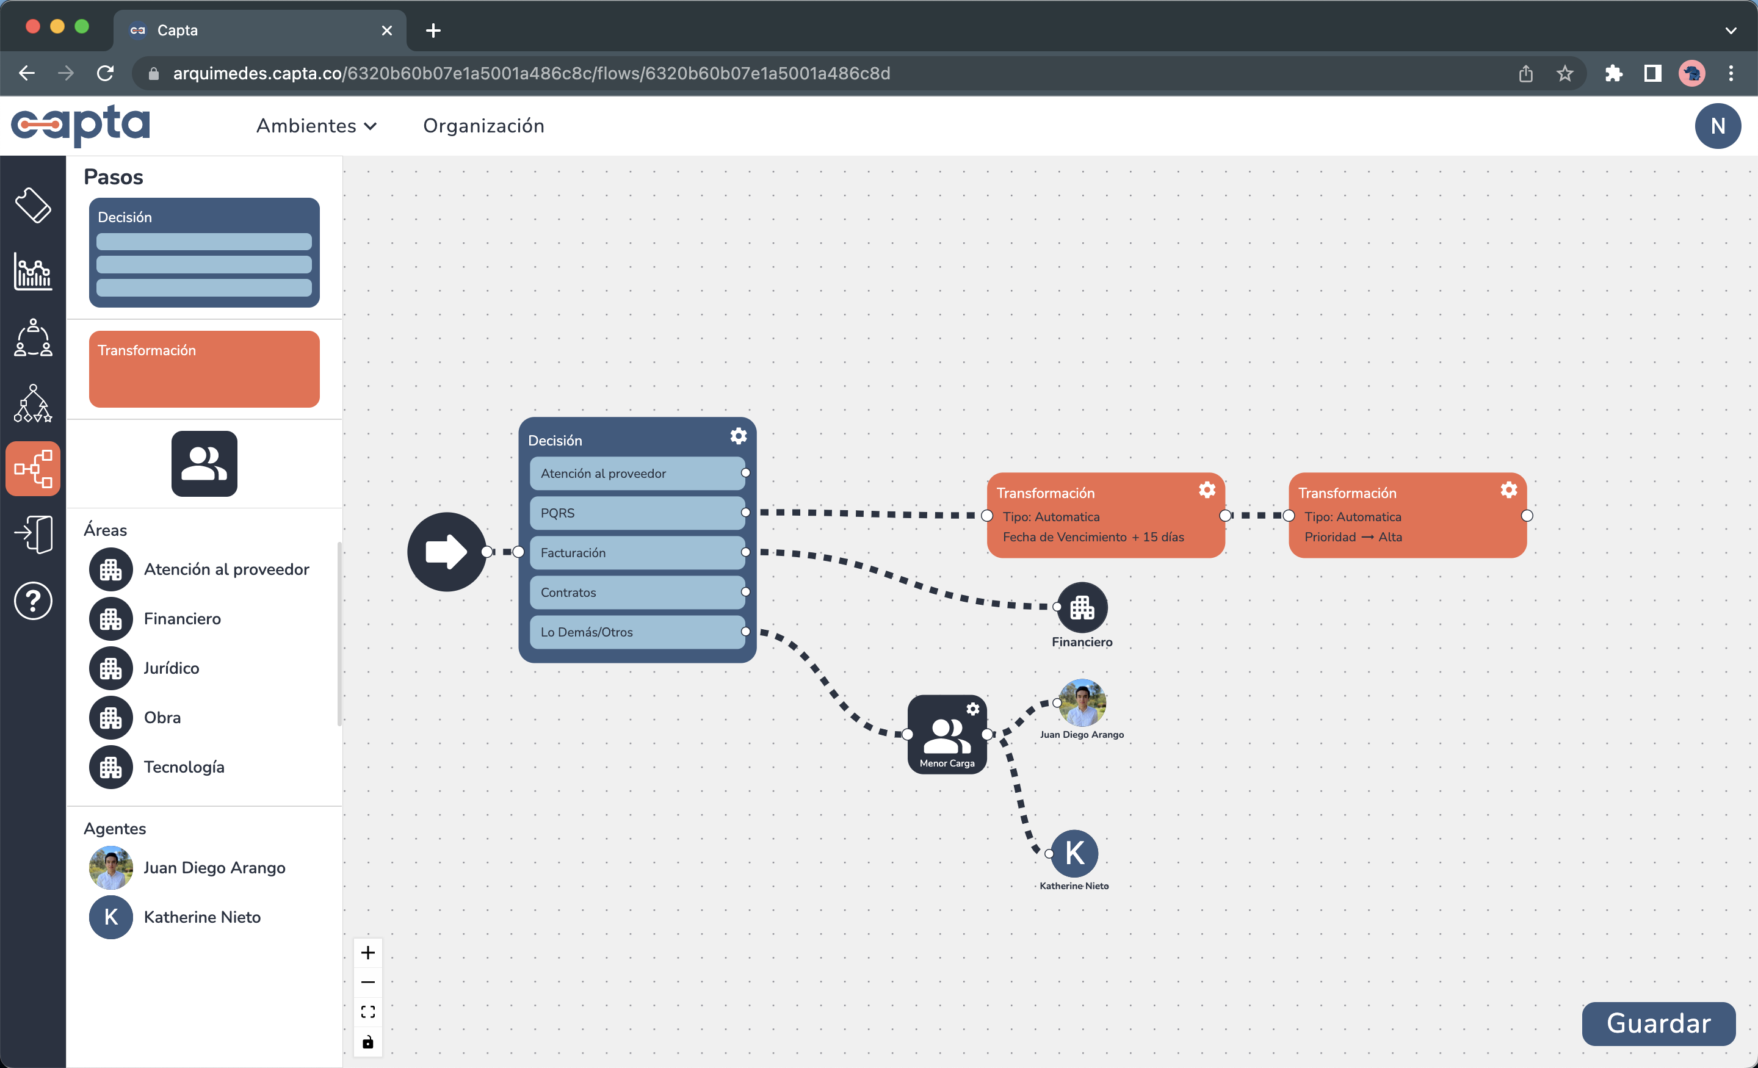Open the Ambientes dropdown

(x=316, y=126)
